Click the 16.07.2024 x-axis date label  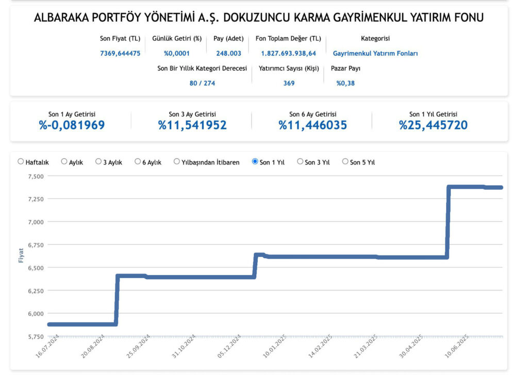click(47, 347)
